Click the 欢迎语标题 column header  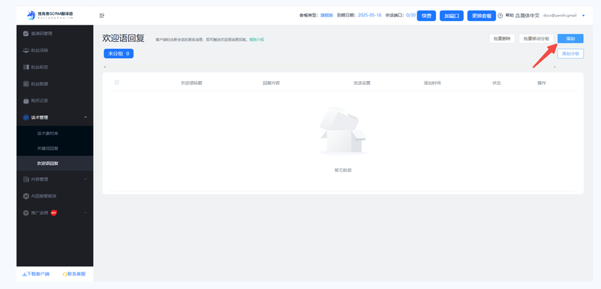click(191, 83)
